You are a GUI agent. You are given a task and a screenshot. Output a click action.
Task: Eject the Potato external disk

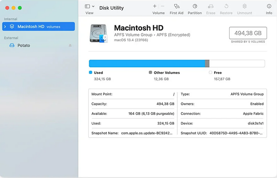(x=70, y=45)
